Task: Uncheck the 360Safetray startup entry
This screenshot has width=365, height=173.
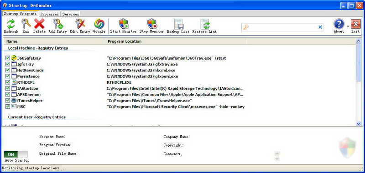Action: [8, 58]
